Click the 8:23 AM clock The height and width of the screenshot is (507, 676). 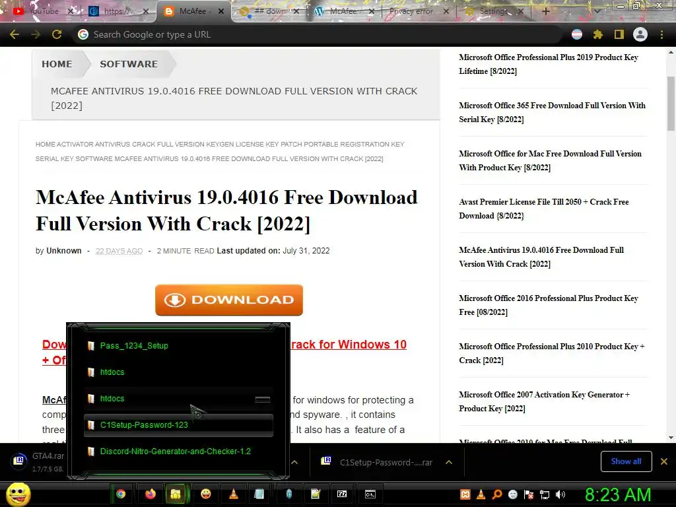[618, 494]
